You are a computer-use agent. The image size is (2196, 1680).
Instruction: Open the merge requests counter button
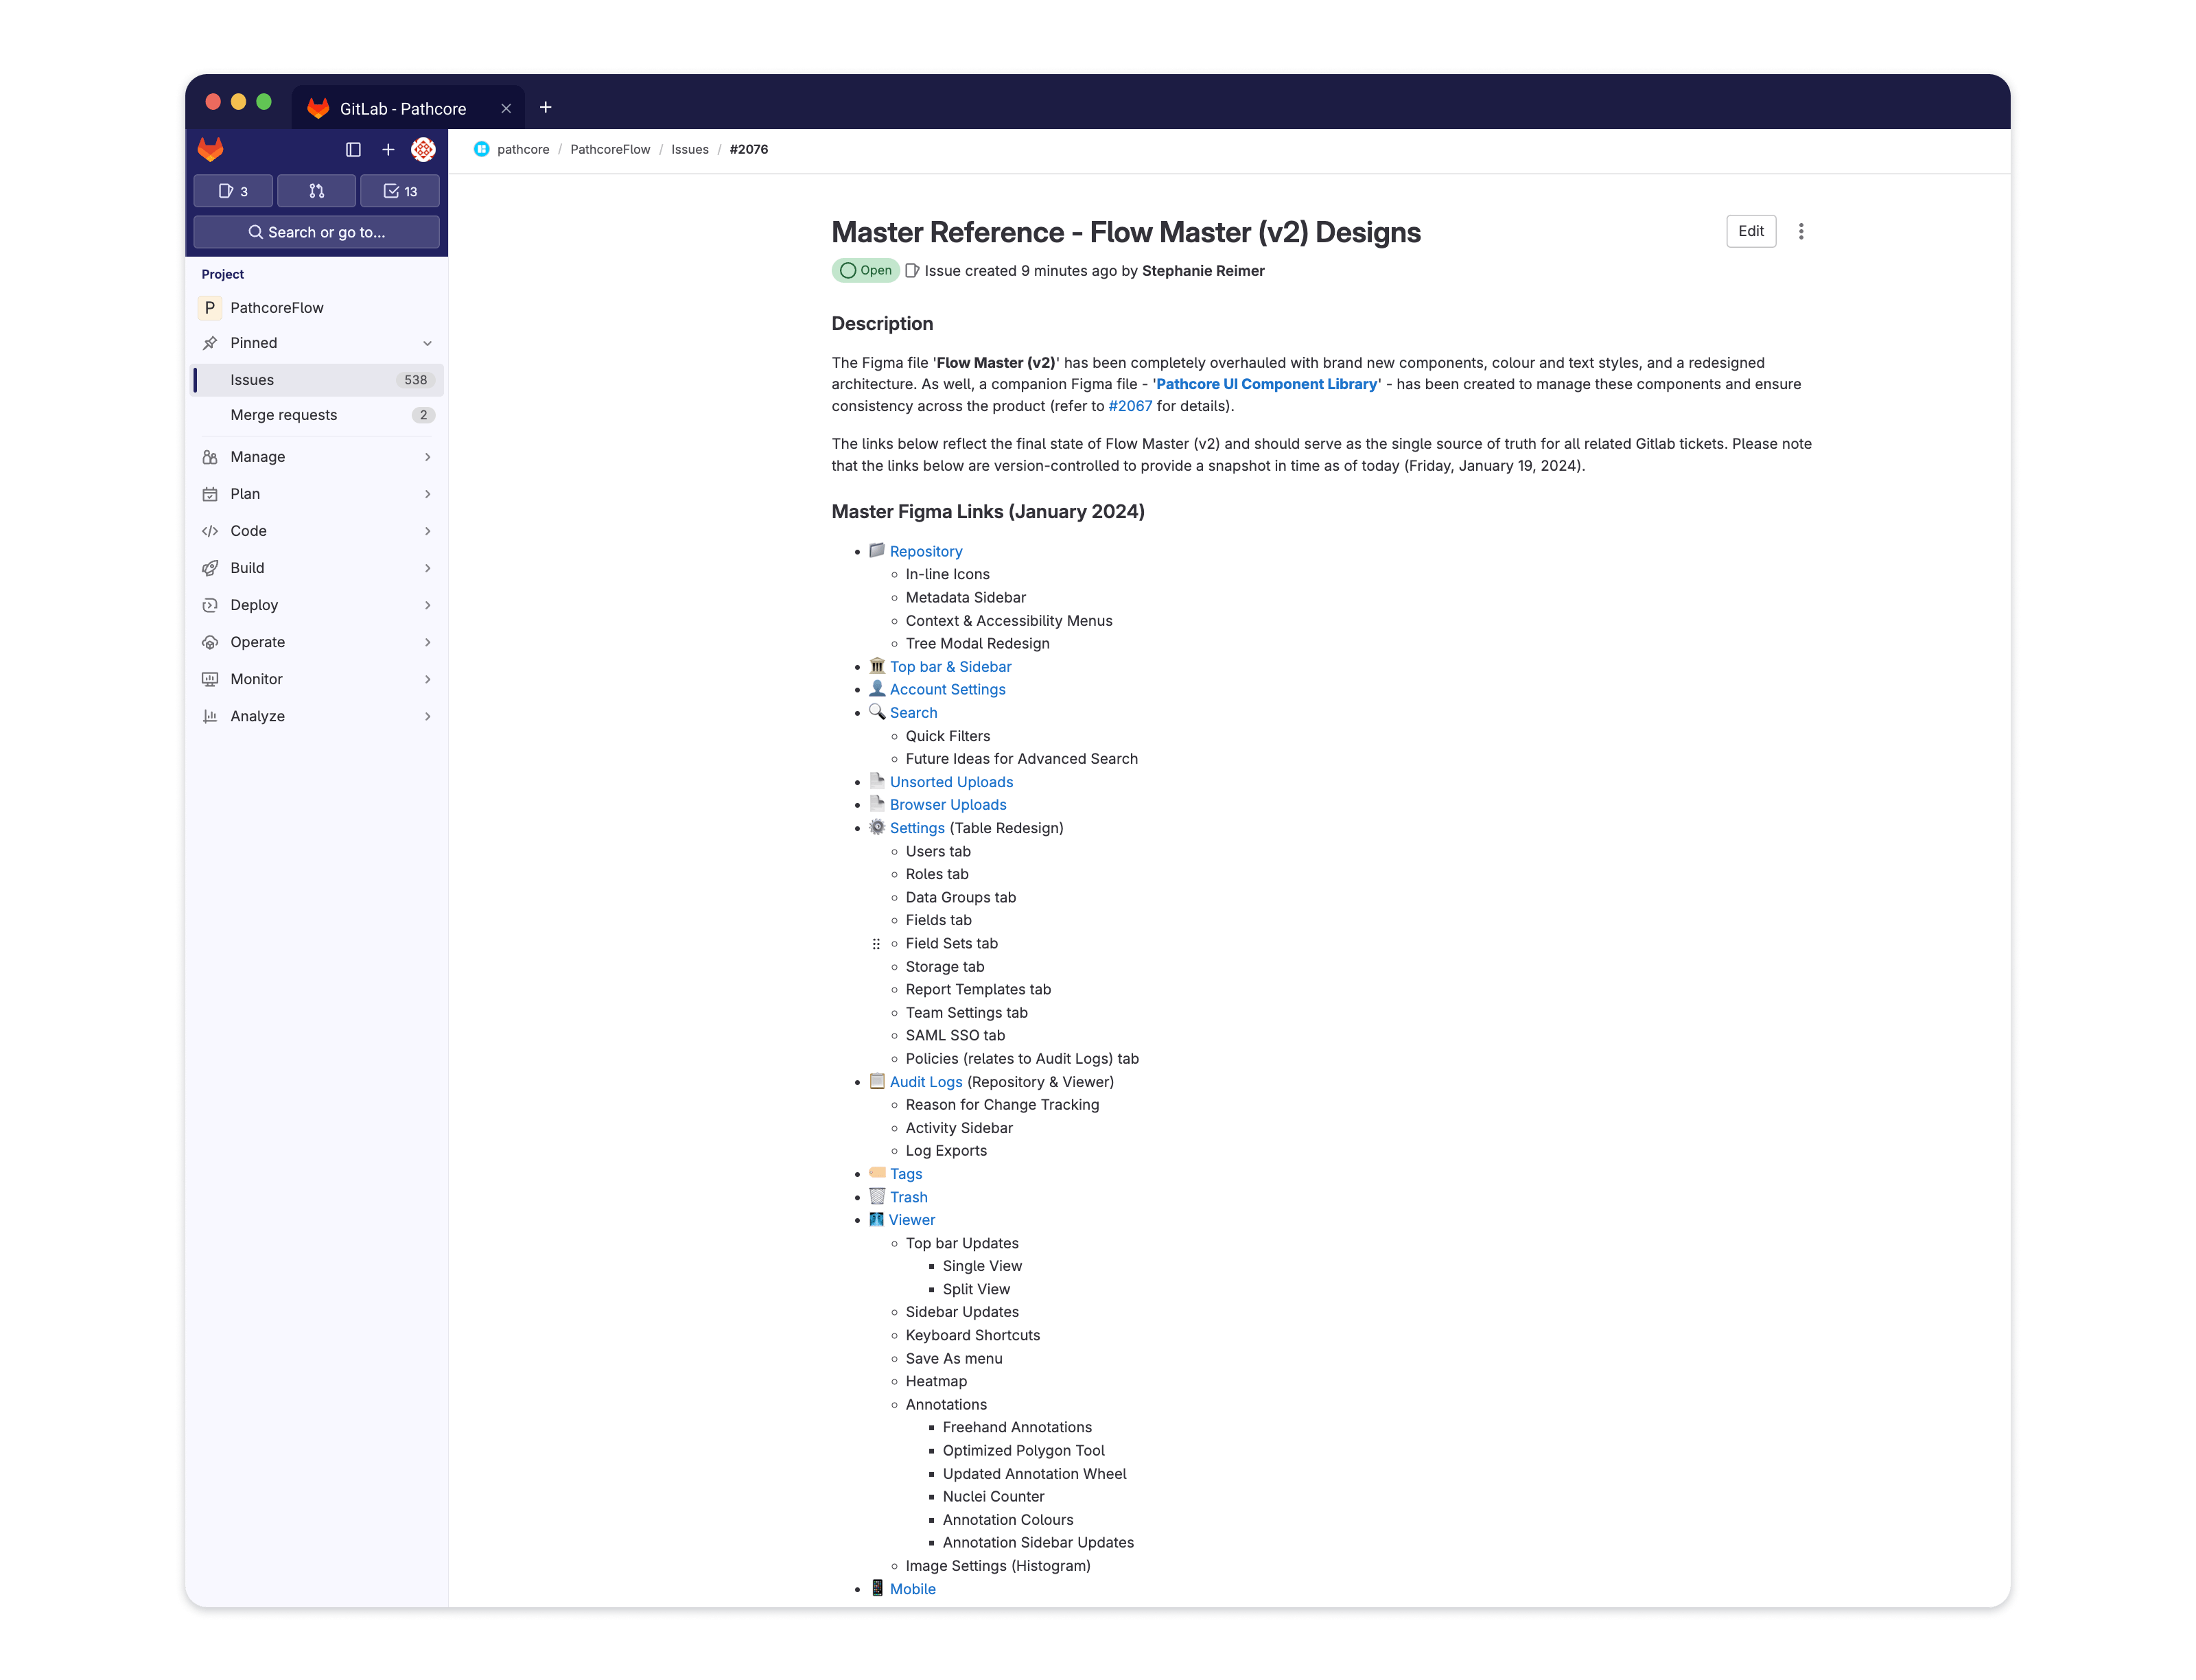pos(316,191)
